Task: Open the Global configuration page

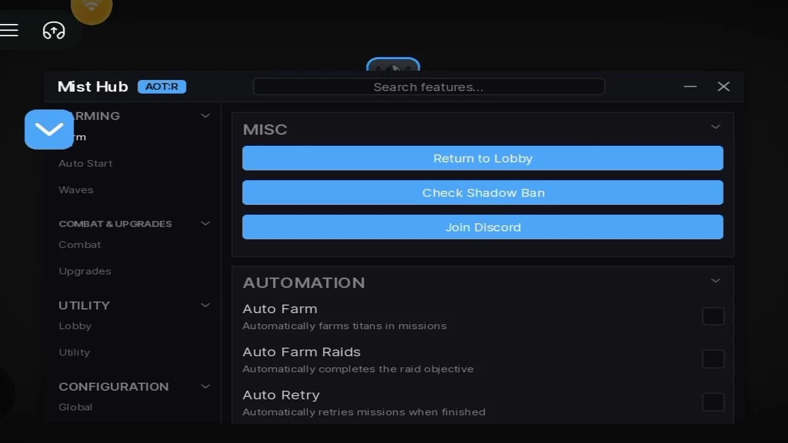Action: tap(76, 407)
